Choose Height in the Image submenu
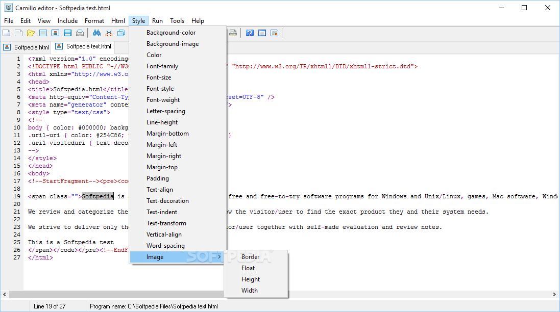The width and height of the screenshot is (560, 312). pos(256,279)
